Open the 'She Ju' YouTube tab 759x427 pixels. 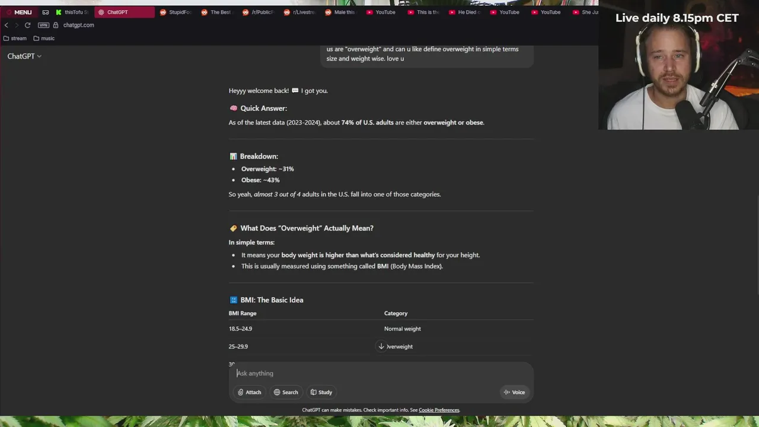pyautogui.click(x=585, y=12)
